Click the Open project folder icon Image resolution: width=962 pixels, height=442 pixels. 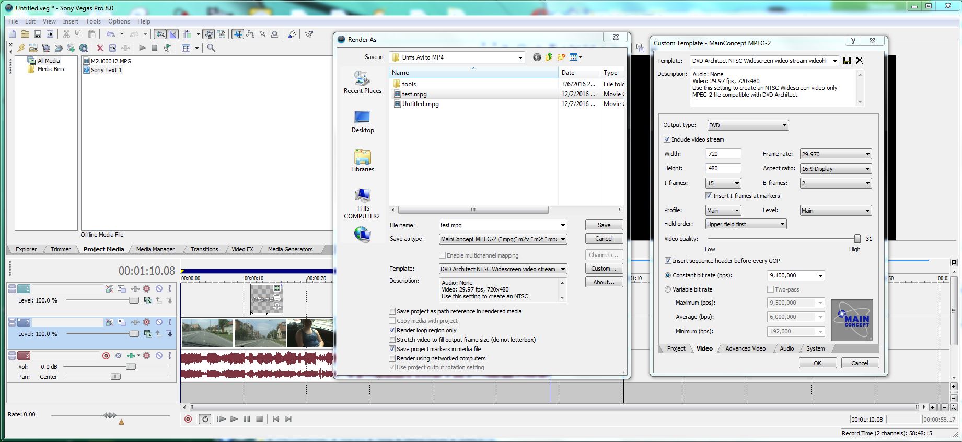(25, 34)
